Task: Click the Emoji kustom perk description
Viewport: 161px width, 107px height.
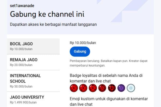Action: click(109, 102)
